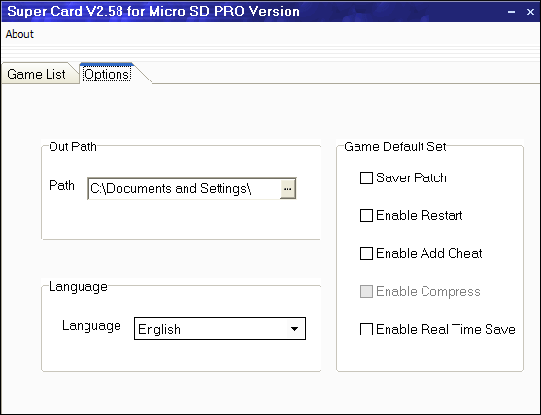Click inside the Out Path text field

tap(185, 189)
